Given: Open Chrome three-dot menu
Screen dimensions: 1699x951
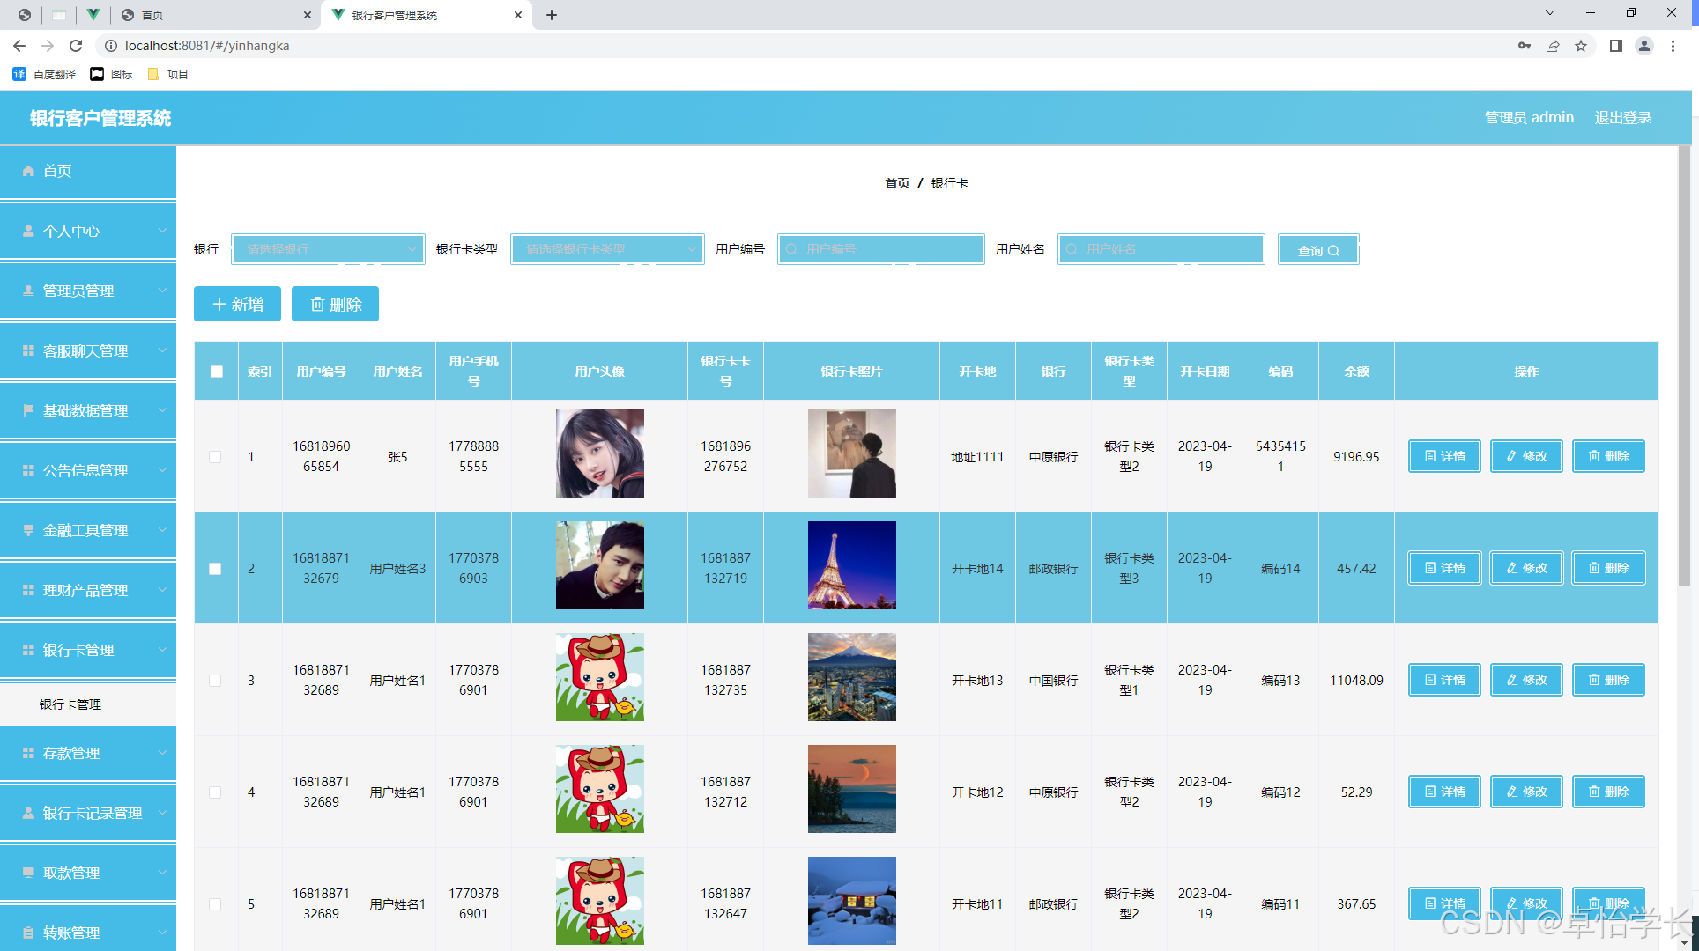Looking at the screenshot, I should 1673,46.
